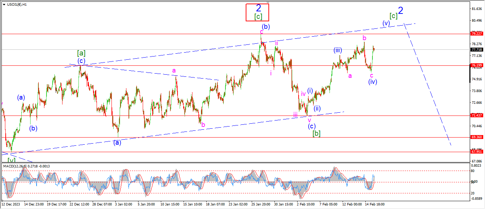Click the 3 Jan 02:00 time label
Viewport: 485px width, 209px height.
coord(124,204)
